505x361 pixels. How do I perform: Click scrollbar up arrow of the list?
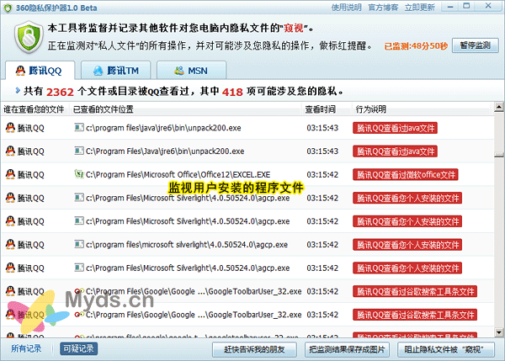499,107
